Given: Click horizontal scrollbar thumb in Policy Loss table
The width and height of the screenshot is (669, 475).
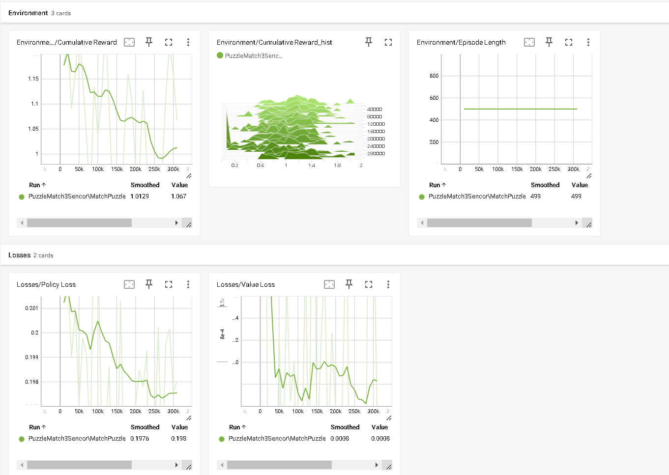Looking at the screenshot, I should coord(79,465).
